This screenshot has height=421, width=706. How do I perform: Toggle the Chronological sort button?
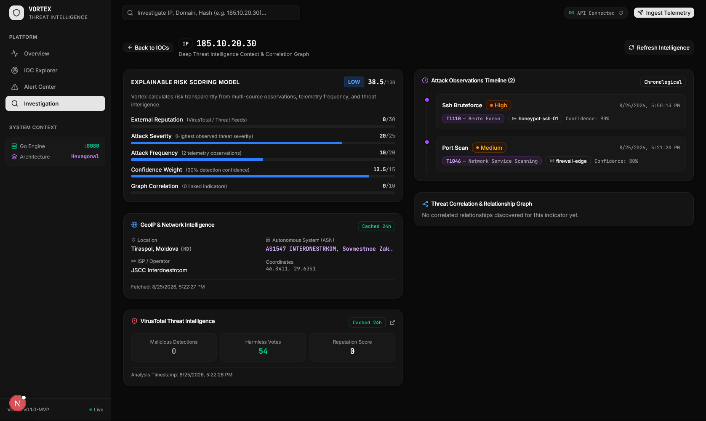(x=663, y=82)
